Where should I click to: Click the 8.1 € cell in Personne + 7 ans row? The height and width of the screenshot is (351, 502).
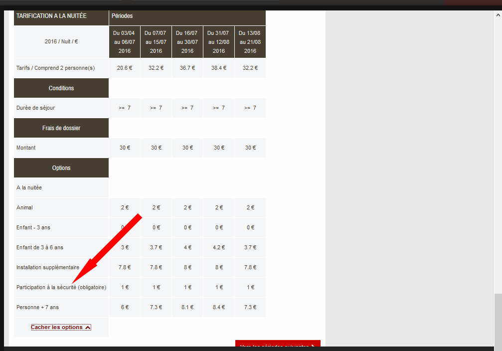[x=187, y=307]
